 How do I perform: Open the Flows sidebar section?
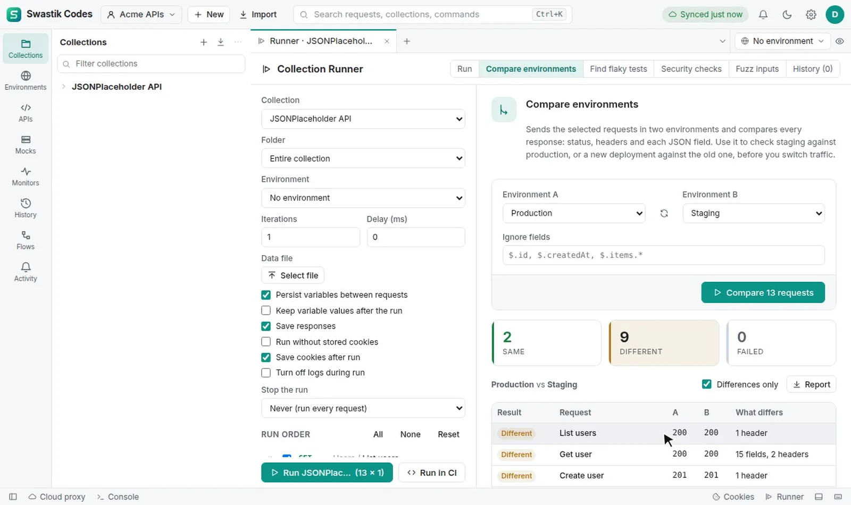(26, 240)
